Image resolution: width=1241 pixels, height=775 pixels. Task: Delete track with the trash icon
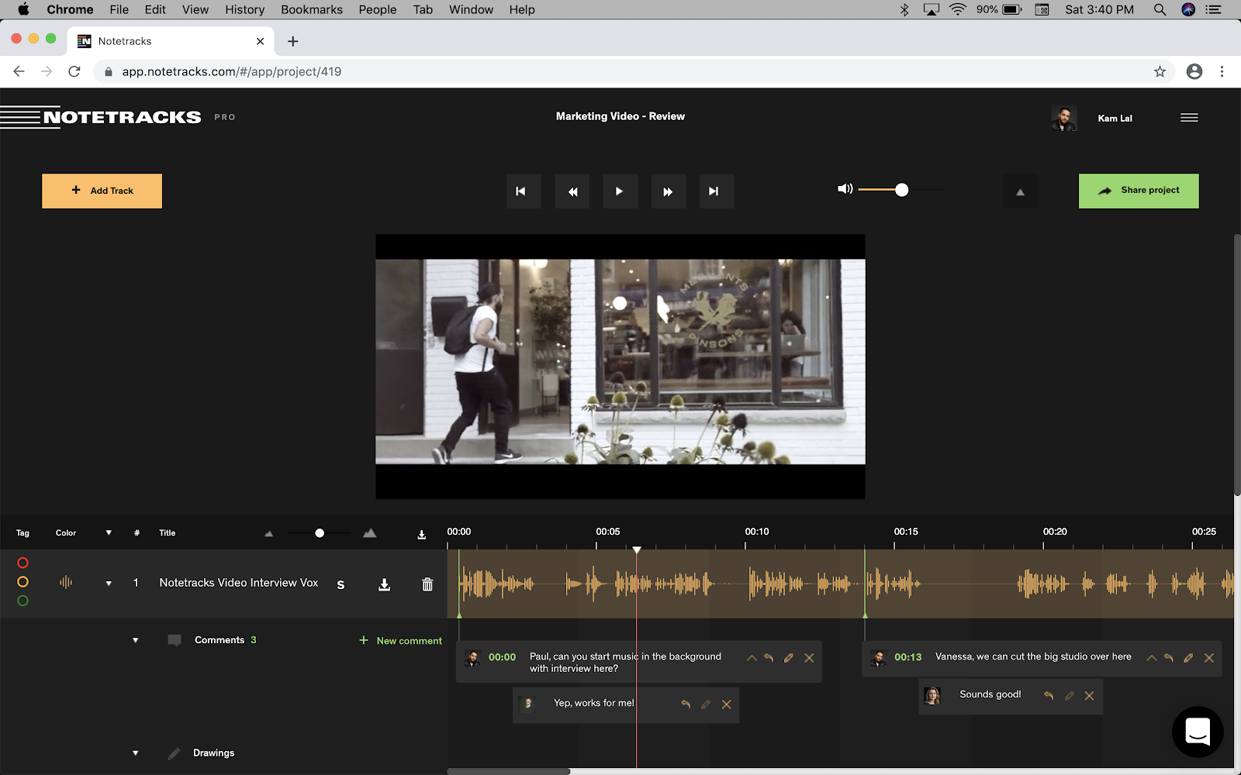coord(427,584)
